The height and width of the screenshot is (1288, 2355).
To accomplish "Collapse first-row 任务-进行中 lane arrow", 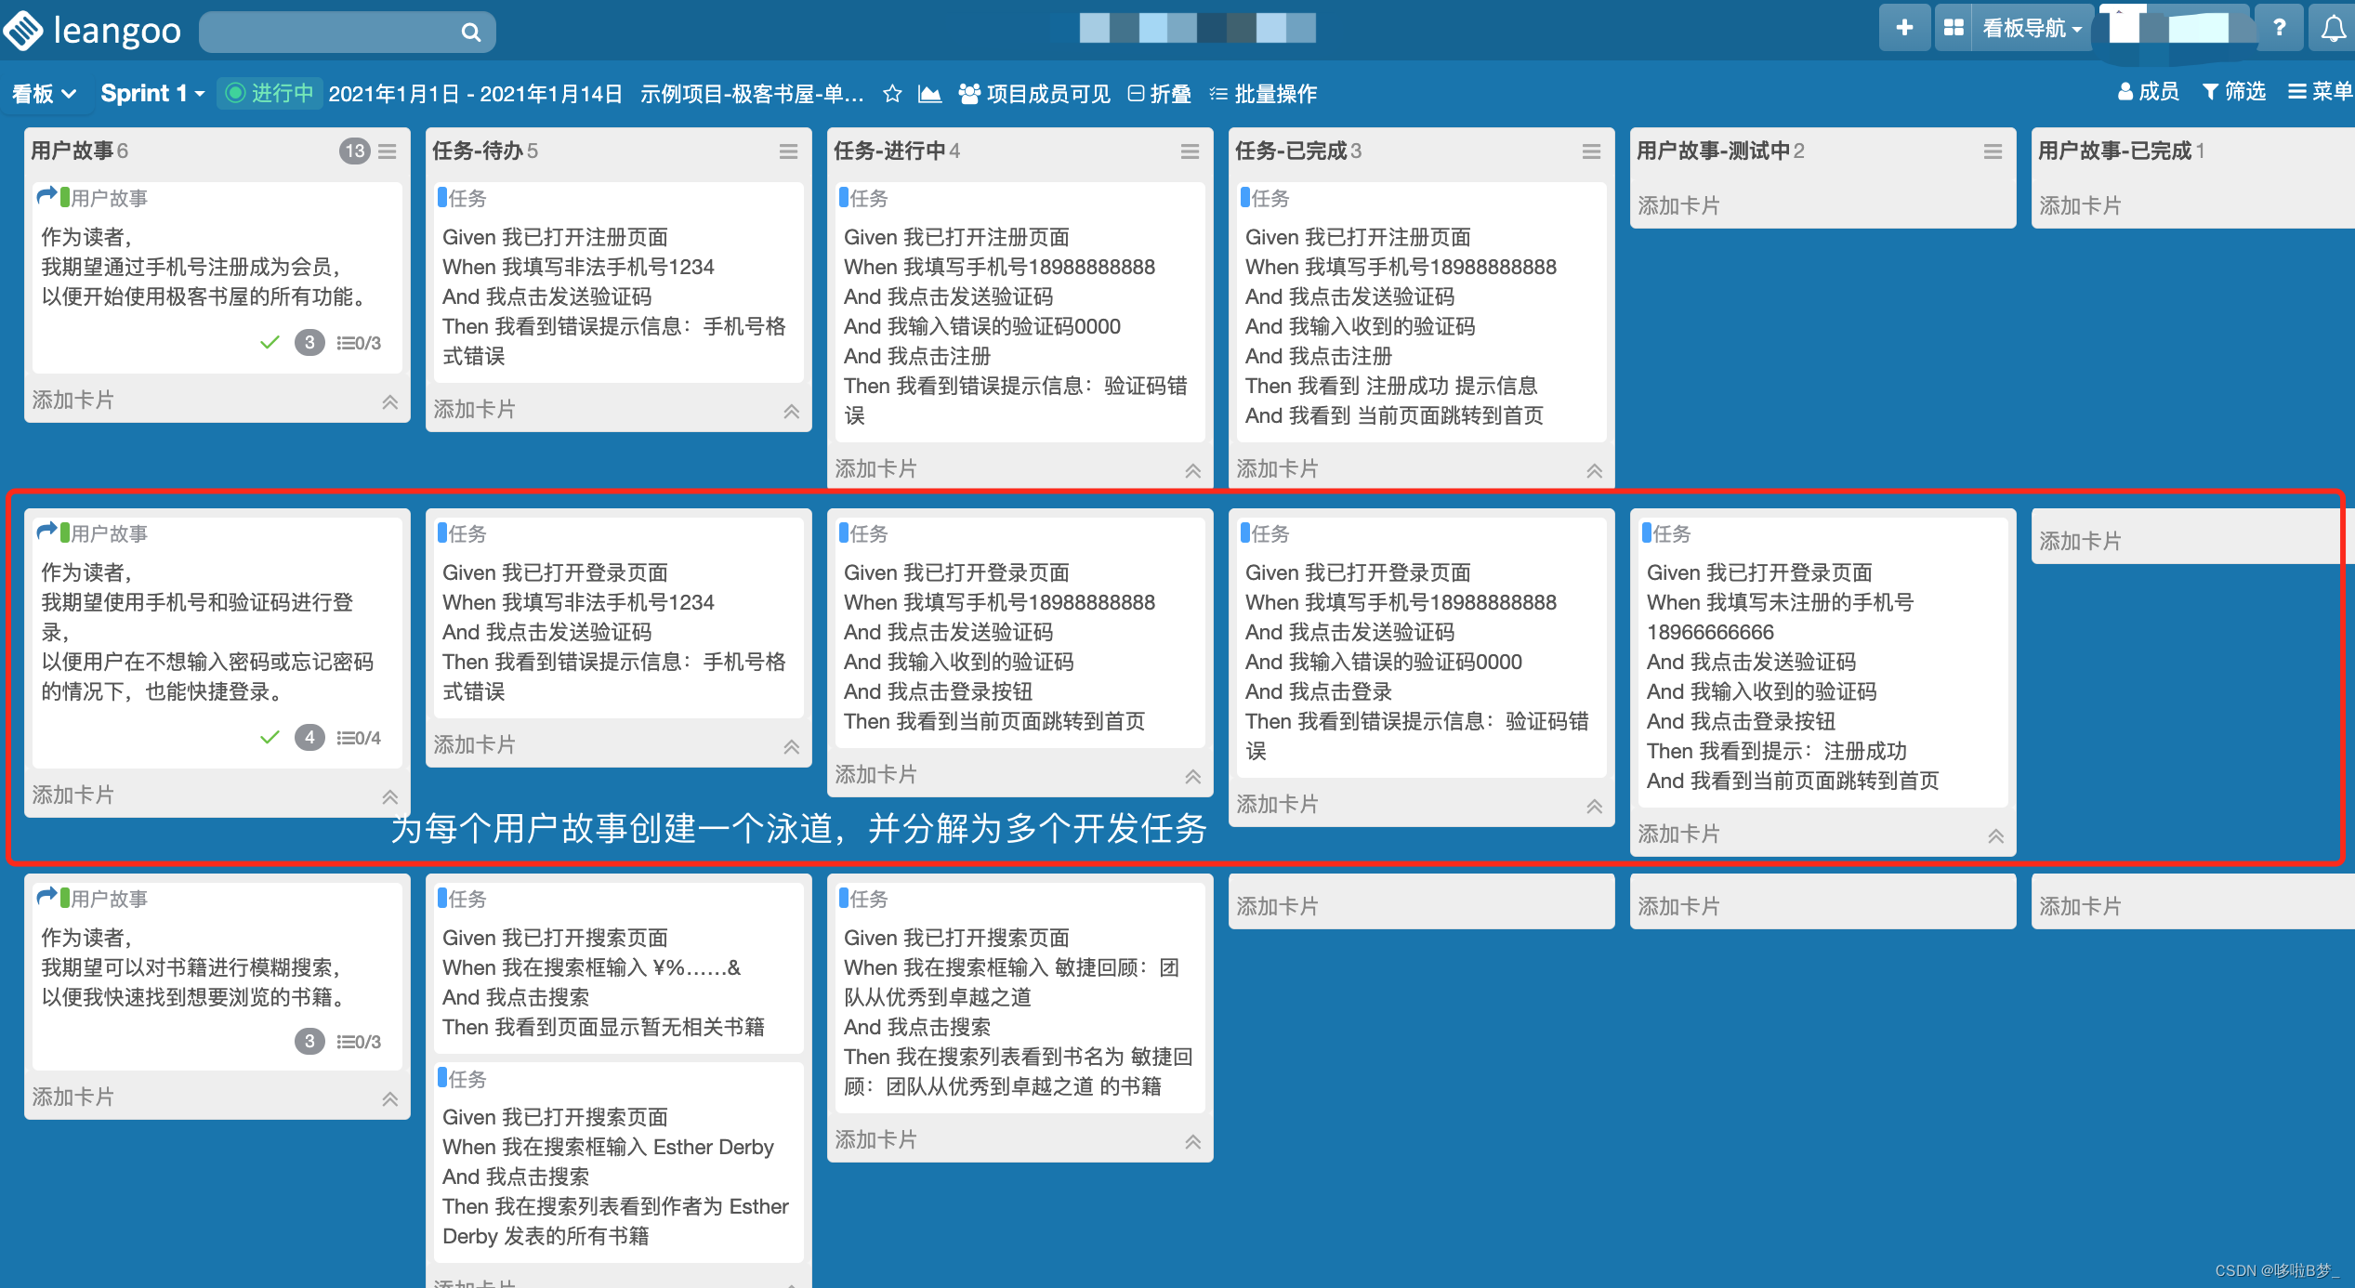I will click(1193, 471).
